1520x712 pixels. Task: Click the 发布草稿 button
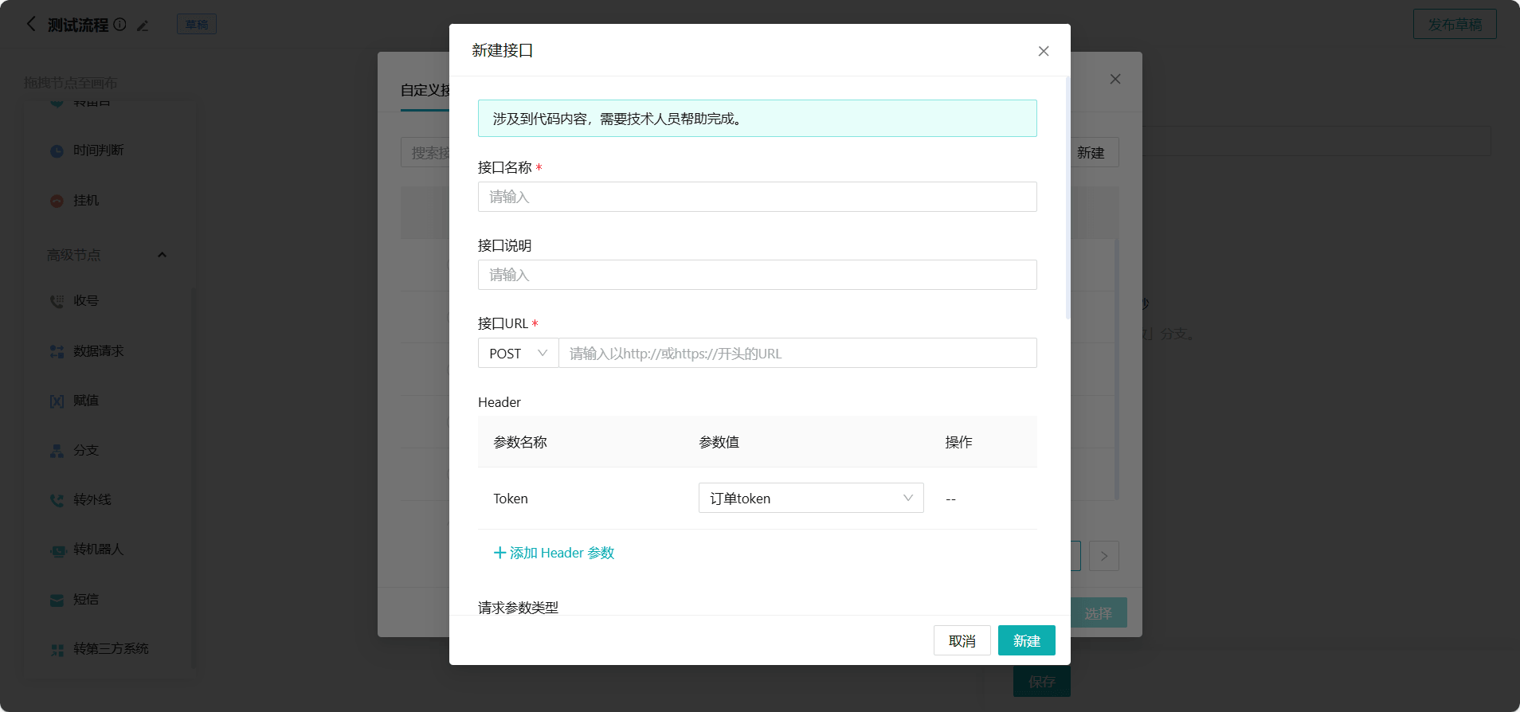[1455, 24]
